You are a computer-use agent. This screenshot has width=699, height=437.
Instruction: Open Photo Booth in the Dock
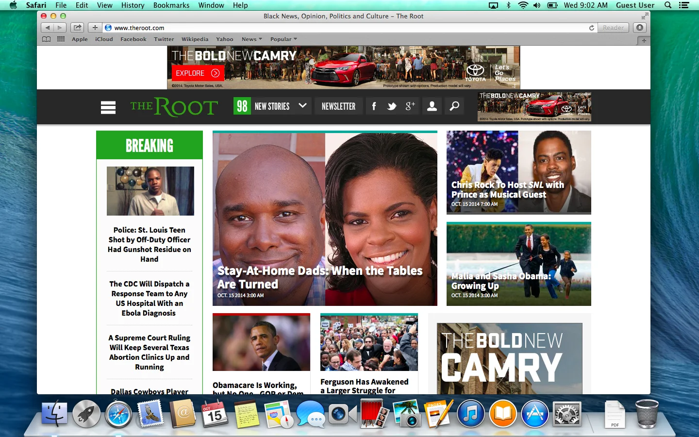[374, 414]
